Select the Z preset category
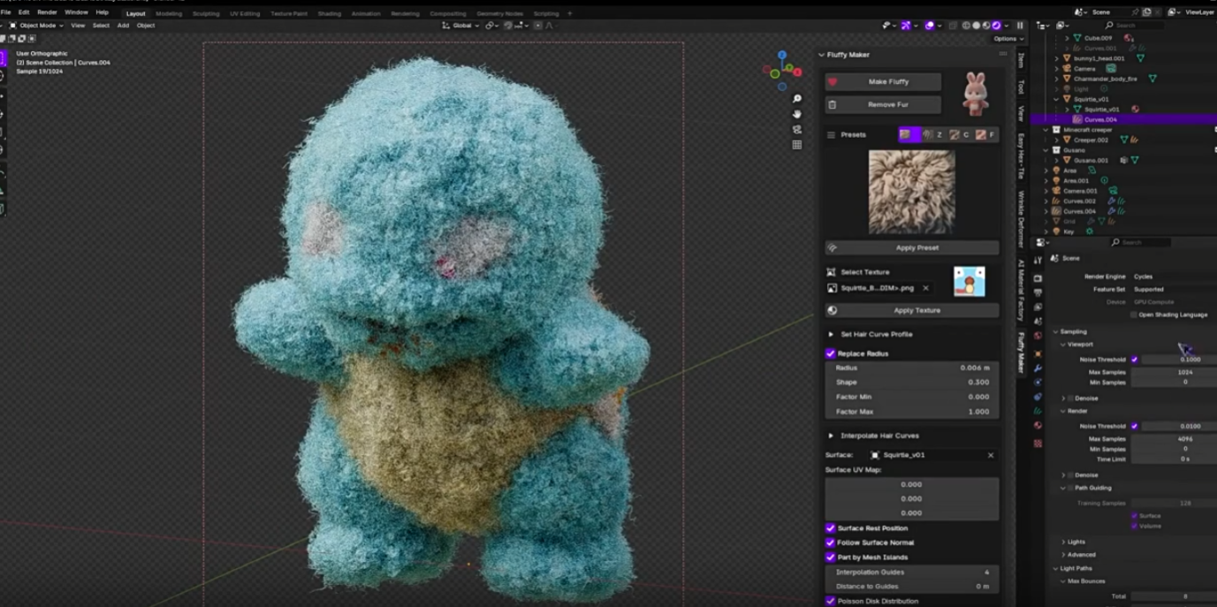1217x607 pixels. pos(932,134)
